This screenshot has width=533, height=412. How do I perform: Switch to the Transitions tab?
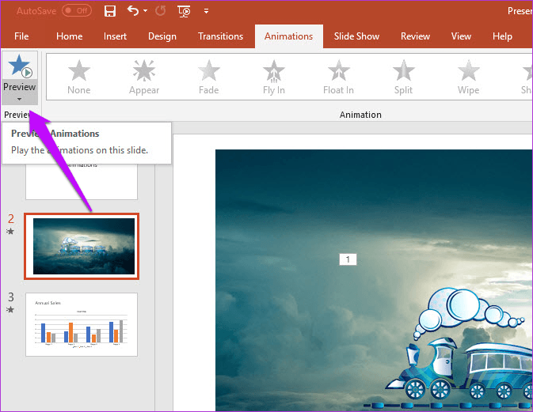[x=221, y=36]
